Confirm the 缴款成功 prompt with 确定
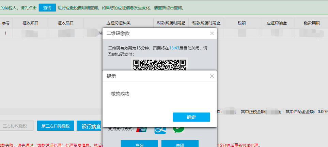328x147 pixels. pyautogui.click(x=191, y=117)
